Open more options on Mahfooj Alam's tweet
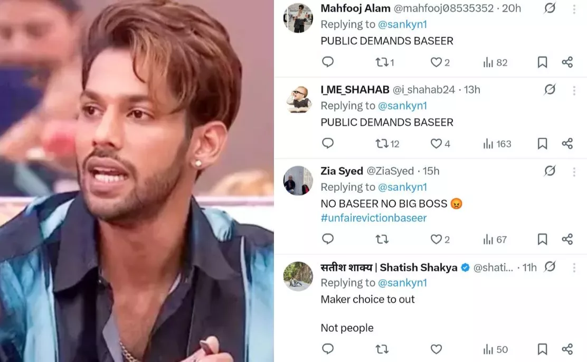The width and height of the screenshot is (587, 362). click(574, 10)
